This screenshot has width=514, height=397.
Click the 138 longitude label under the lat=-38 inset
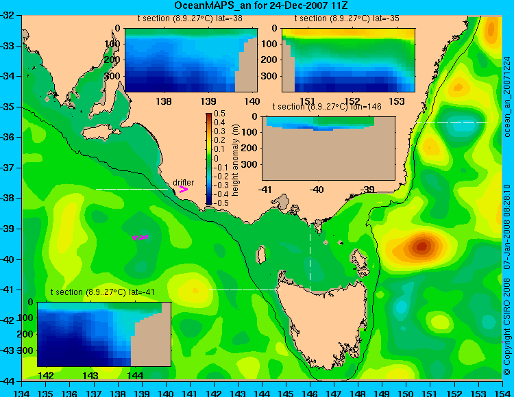click(164, 101)
